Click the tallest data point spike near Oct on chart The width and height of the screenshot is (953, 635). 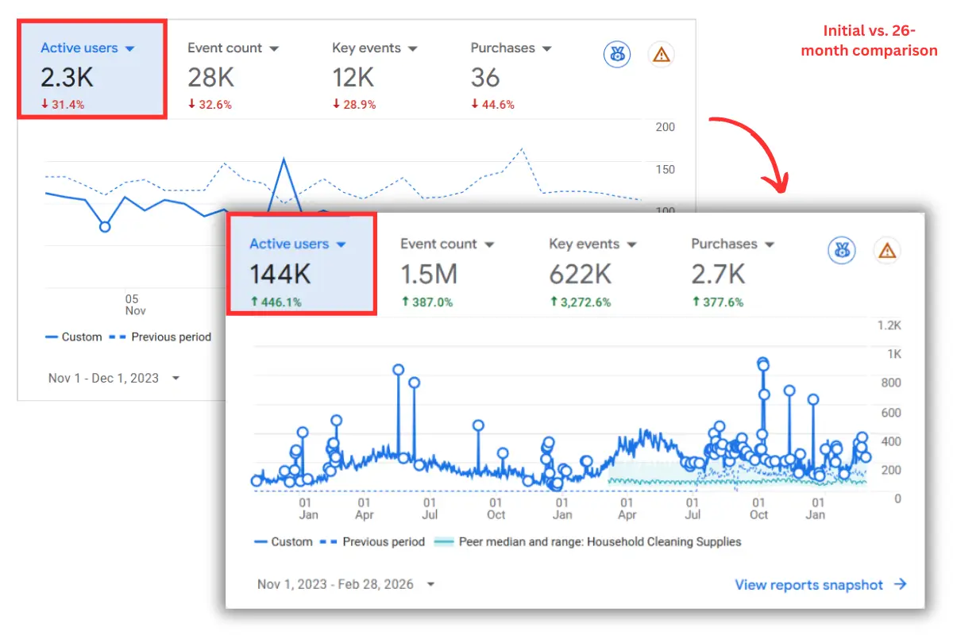pyautogui.click(x=762, y=362)
